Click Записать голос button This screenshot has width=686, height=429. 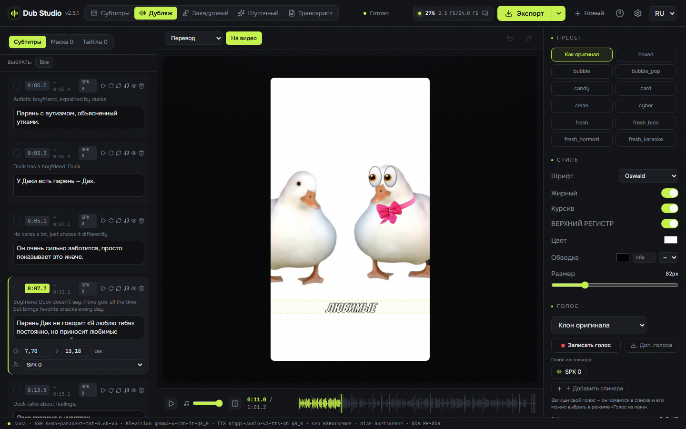coord(586,345)
